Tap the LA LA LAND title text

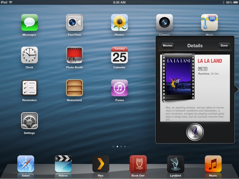[210, 61]
